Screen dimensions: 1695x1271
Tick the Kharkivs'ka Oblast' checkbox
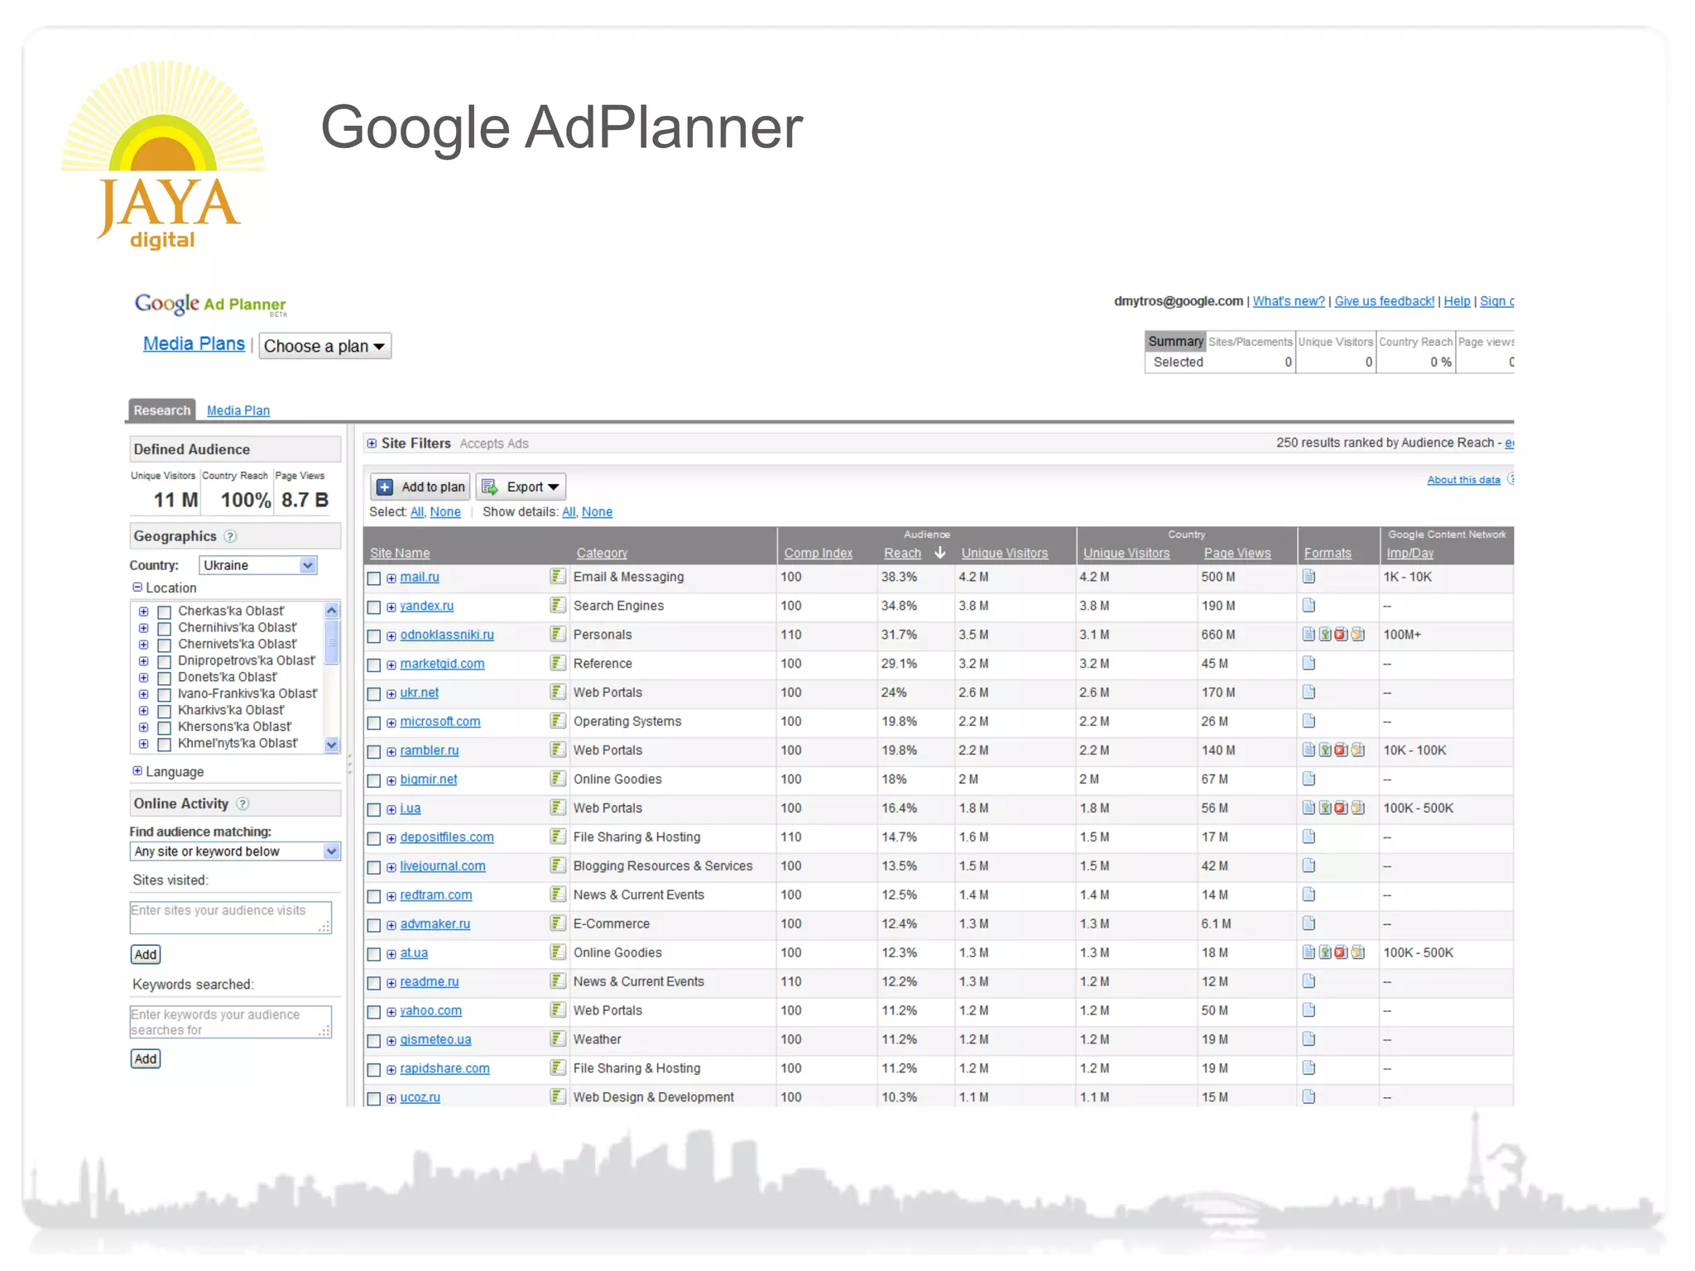[164, 712]
